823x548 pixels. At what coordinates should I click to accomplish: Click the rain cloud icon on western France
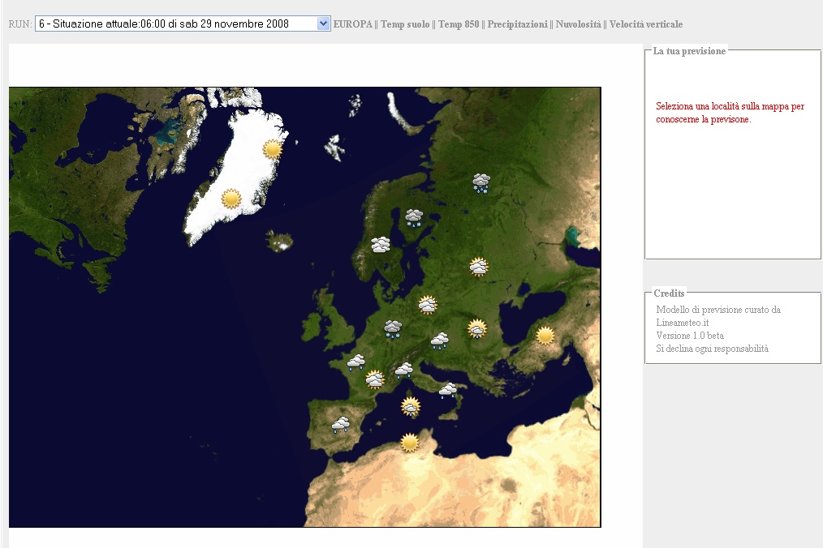(x=355, y=362)
